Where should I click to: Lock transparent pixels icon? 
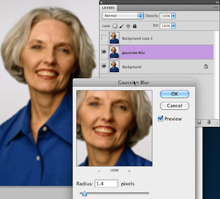tap(115, 26)
